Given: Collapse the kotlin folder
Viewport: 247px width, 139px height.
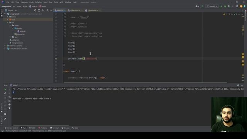Looking at the screenshot, I should 13,28.
